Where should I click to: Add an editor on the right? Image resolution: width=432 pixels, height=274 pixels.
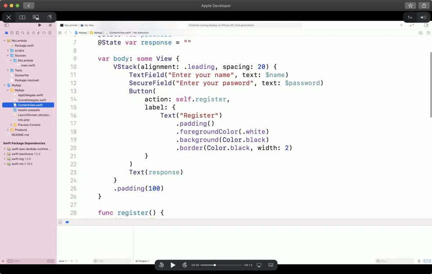tap(428, 33)
